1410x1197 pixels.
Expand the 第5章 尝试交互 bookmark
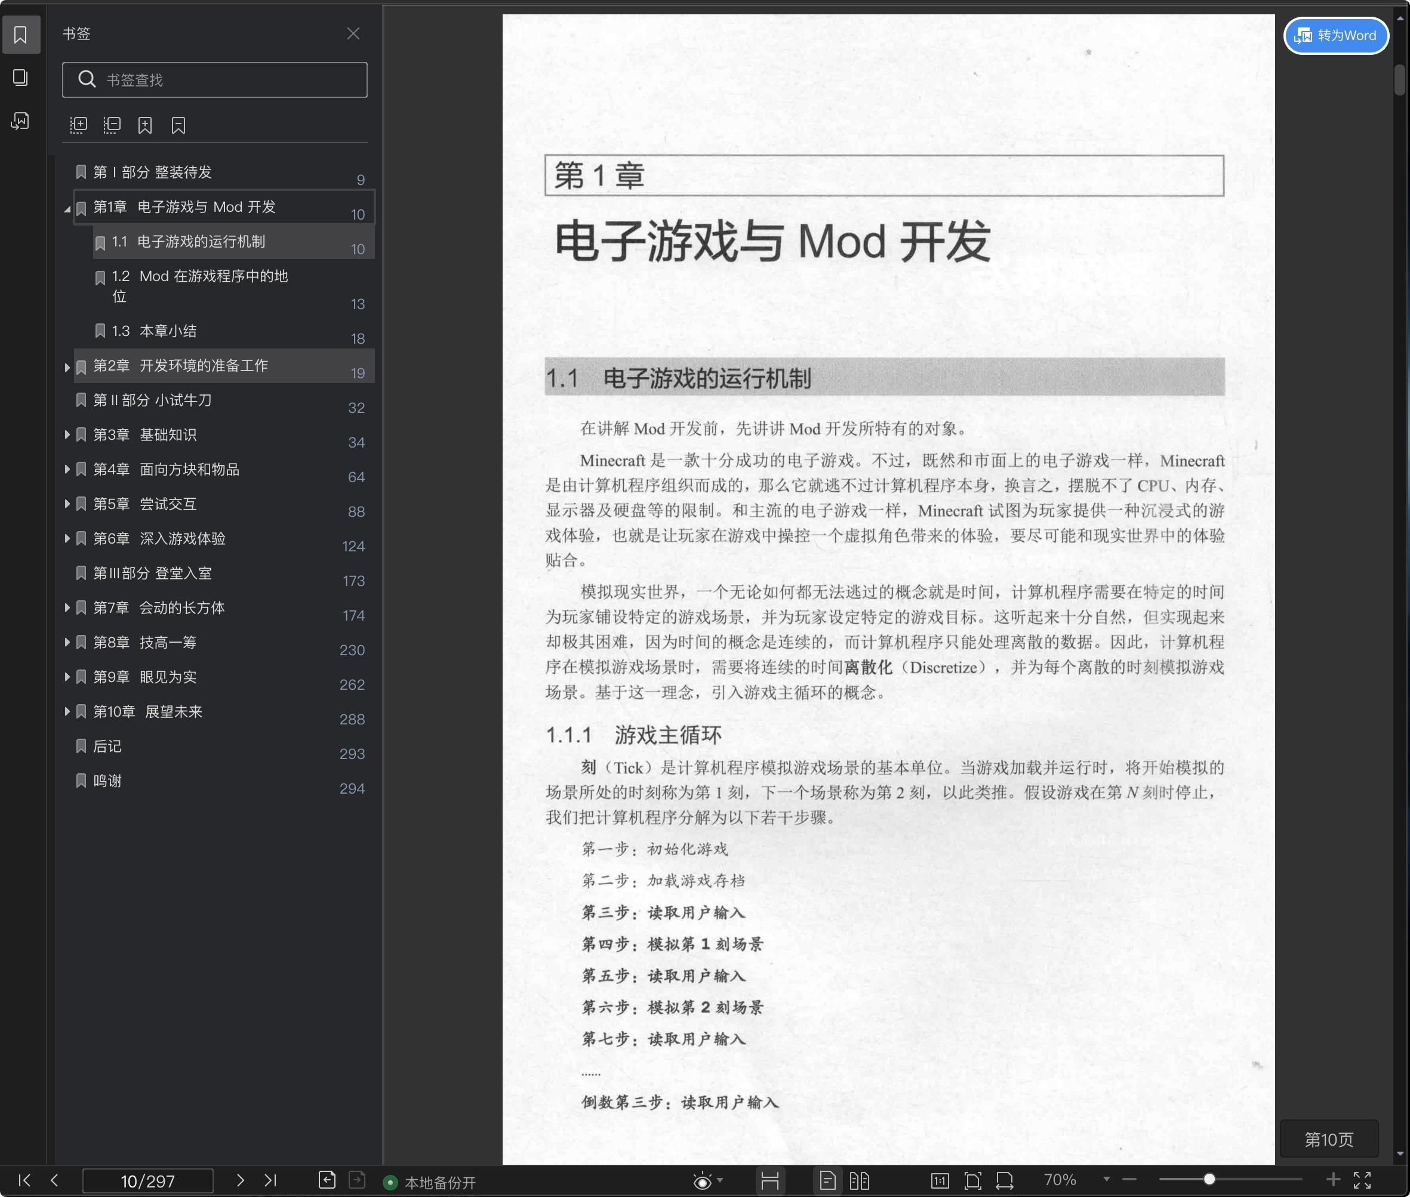67,504
